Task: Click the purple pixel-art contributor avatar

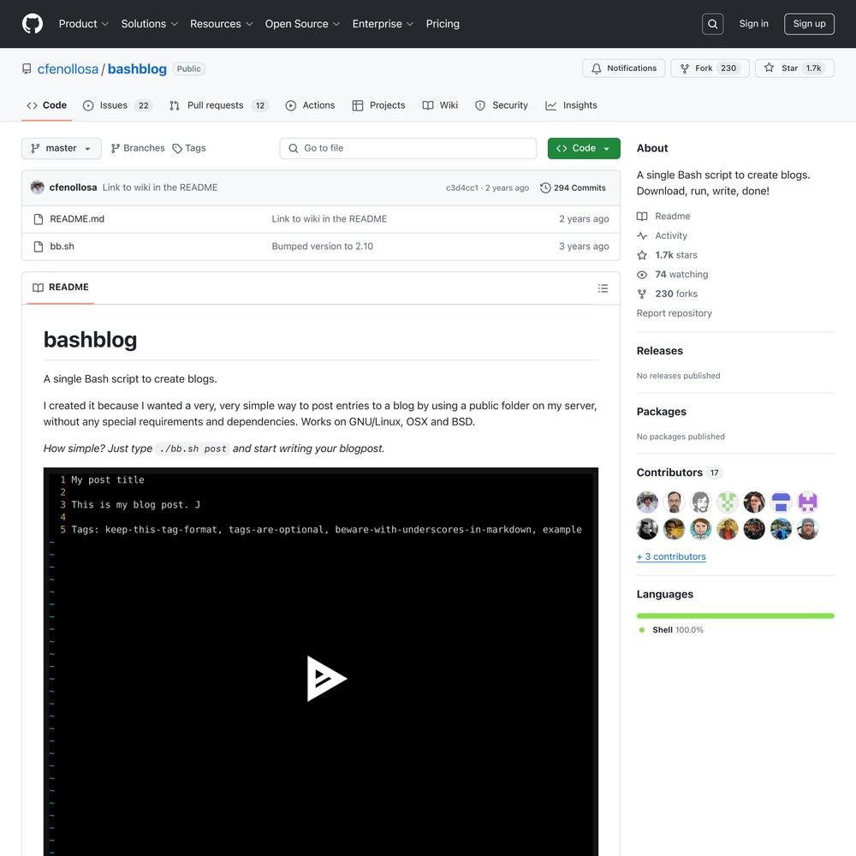Action: click(807, 502)
